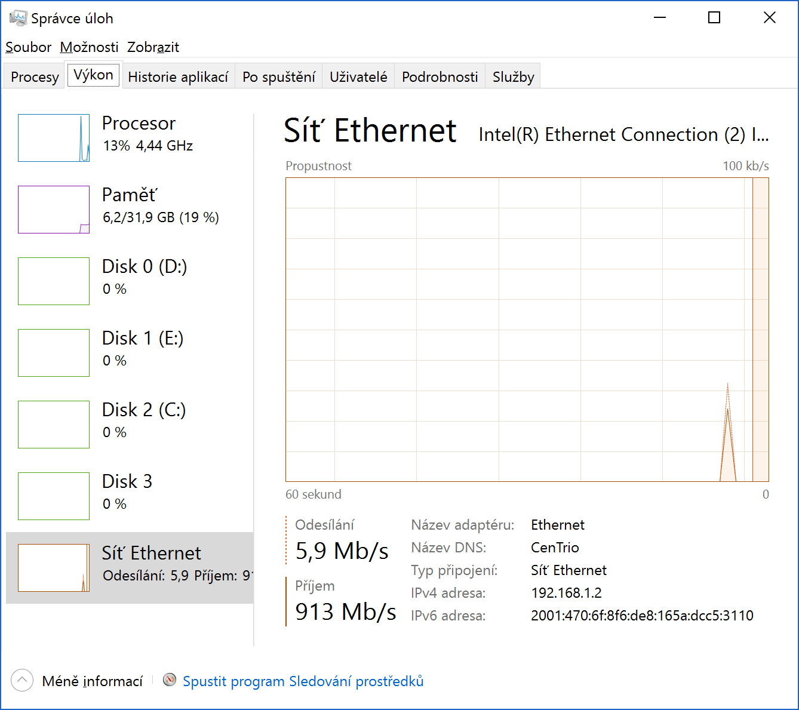The height and width of the screenshot is (710, 799).
Task: Open the Zobrazit menu
Action: (153, 47)
